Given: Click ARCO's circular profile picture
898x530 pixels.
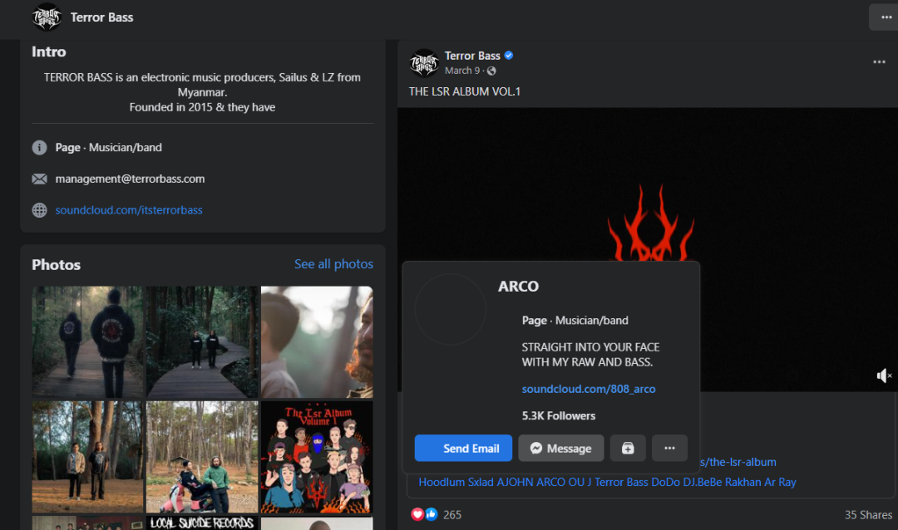Looking at the screenshot, I should click(x=450, y=310).
